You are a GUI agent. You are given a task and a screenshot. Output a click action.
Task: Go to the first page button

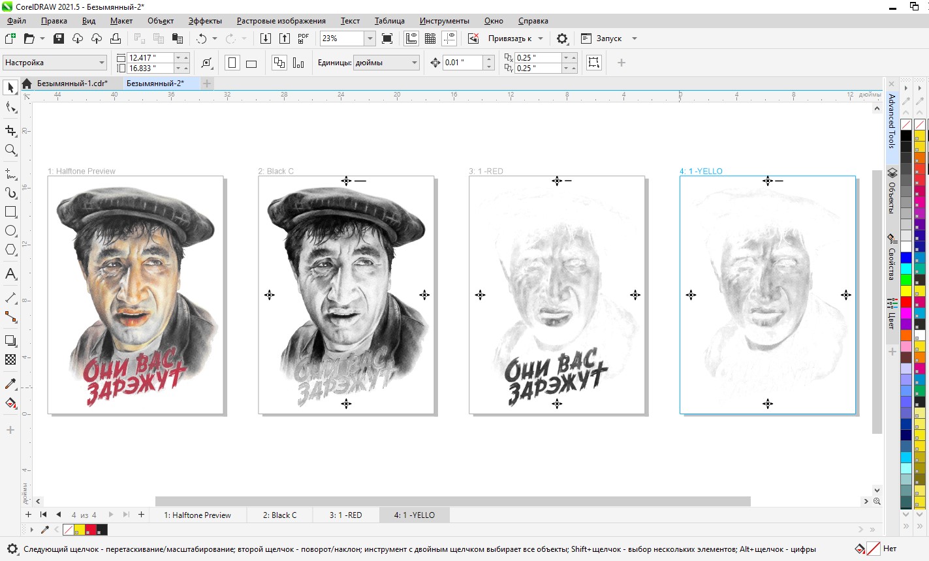44,515
